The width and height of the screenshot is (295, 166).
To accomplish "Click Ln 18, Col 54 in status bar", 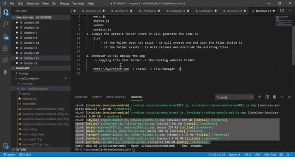I will 217,154.
